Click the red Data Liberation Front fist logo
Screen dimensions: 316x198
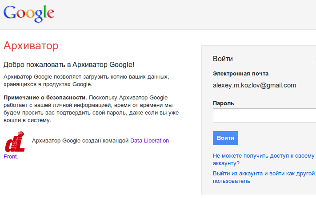[15, 141]
